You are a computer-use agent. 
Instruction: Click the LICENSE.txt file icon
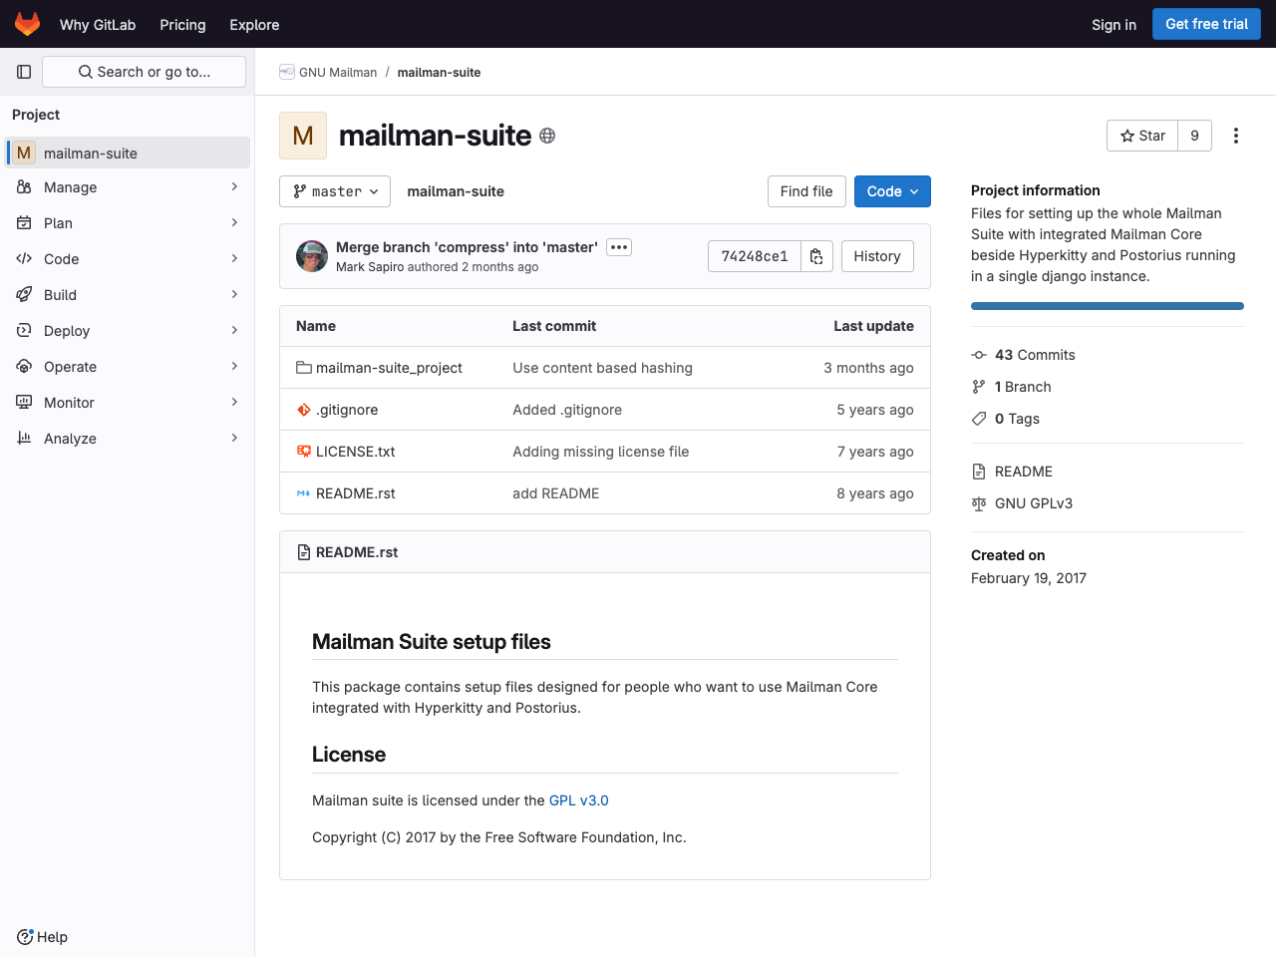tap(304, 452)
